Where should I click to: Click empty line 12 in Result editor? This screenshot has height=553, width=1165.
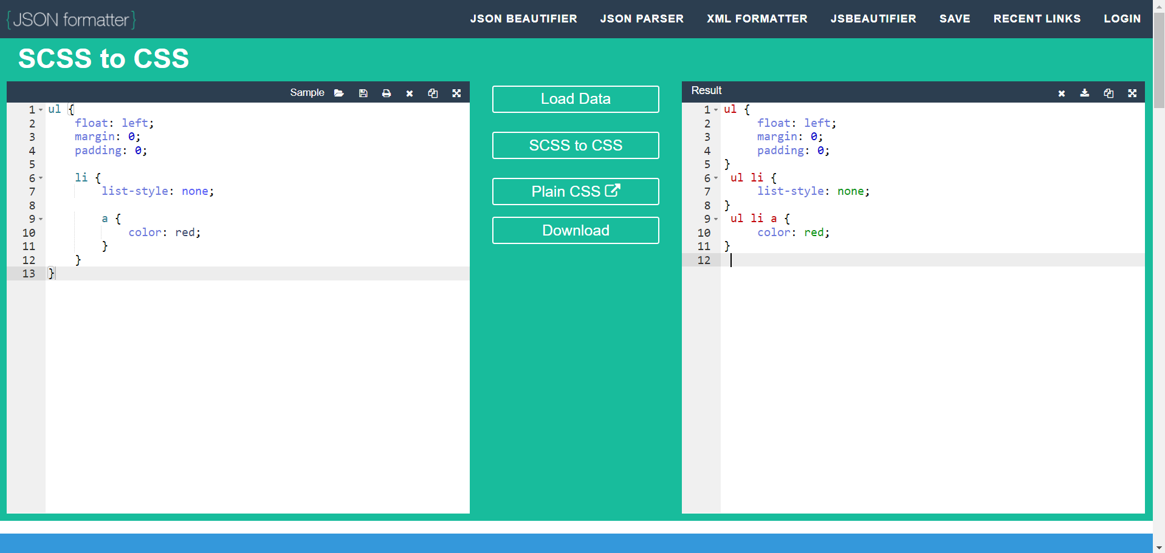pos(932,260)
